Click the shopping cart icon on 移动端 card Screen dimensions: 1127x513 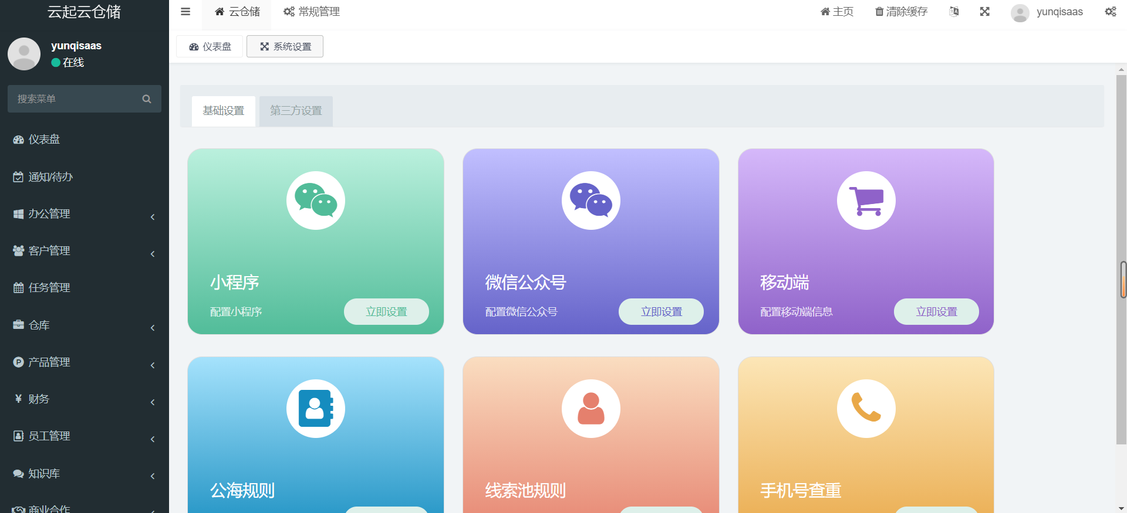coord(866,201)
